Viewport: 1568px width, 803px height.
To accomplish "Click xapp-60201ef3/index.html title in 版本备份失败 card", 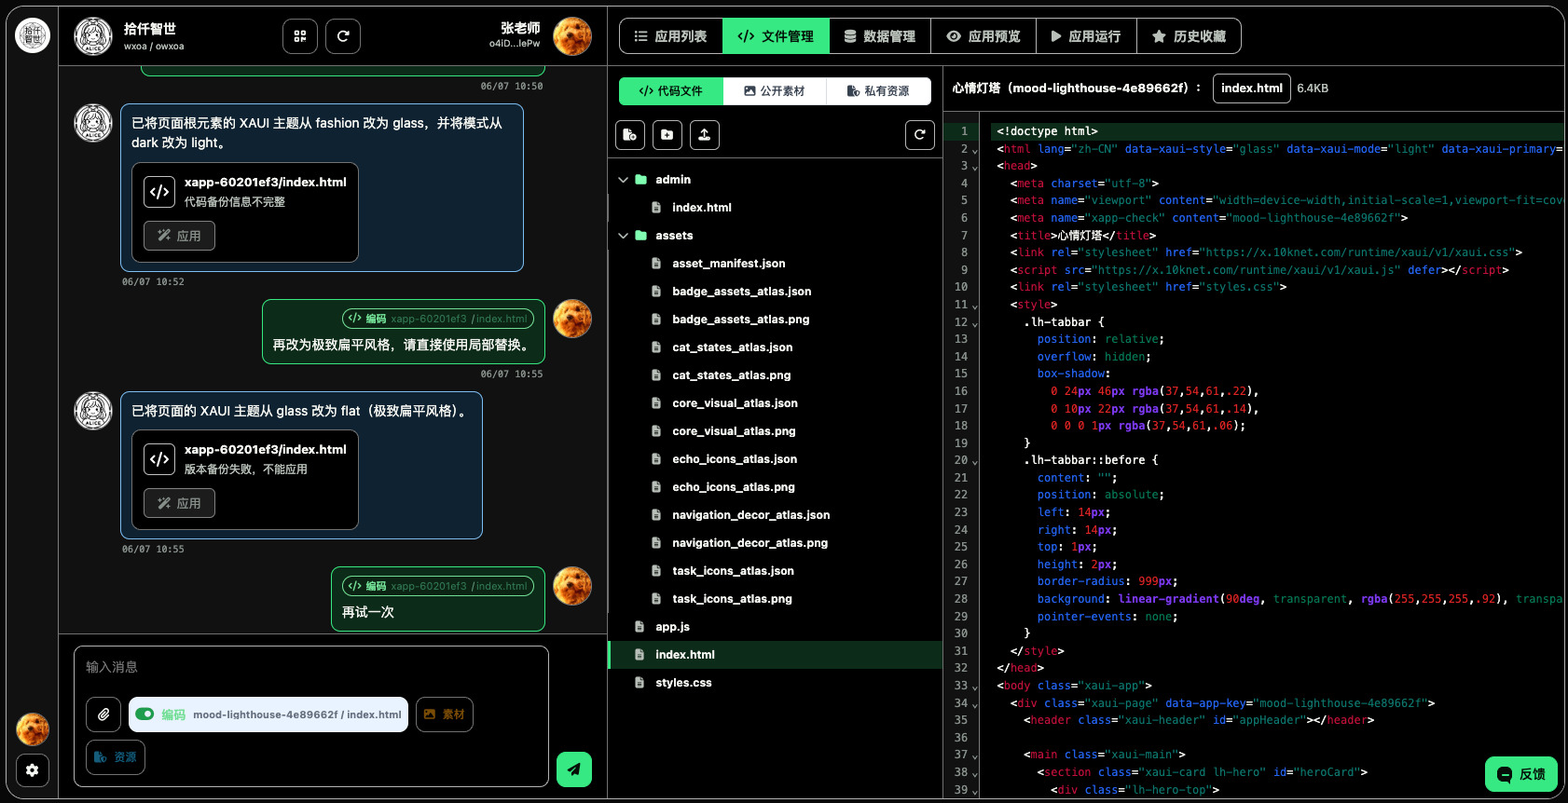I will [265, 449].
